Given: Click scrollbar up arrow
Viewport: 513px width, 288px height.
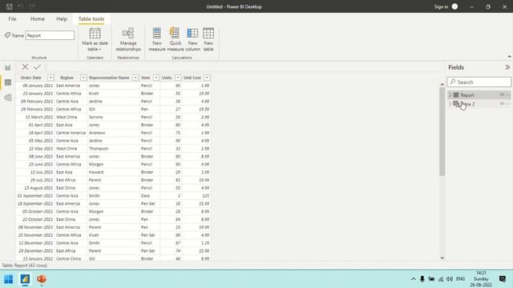Looking at the screenshot, I should click(x=442, y=84).
